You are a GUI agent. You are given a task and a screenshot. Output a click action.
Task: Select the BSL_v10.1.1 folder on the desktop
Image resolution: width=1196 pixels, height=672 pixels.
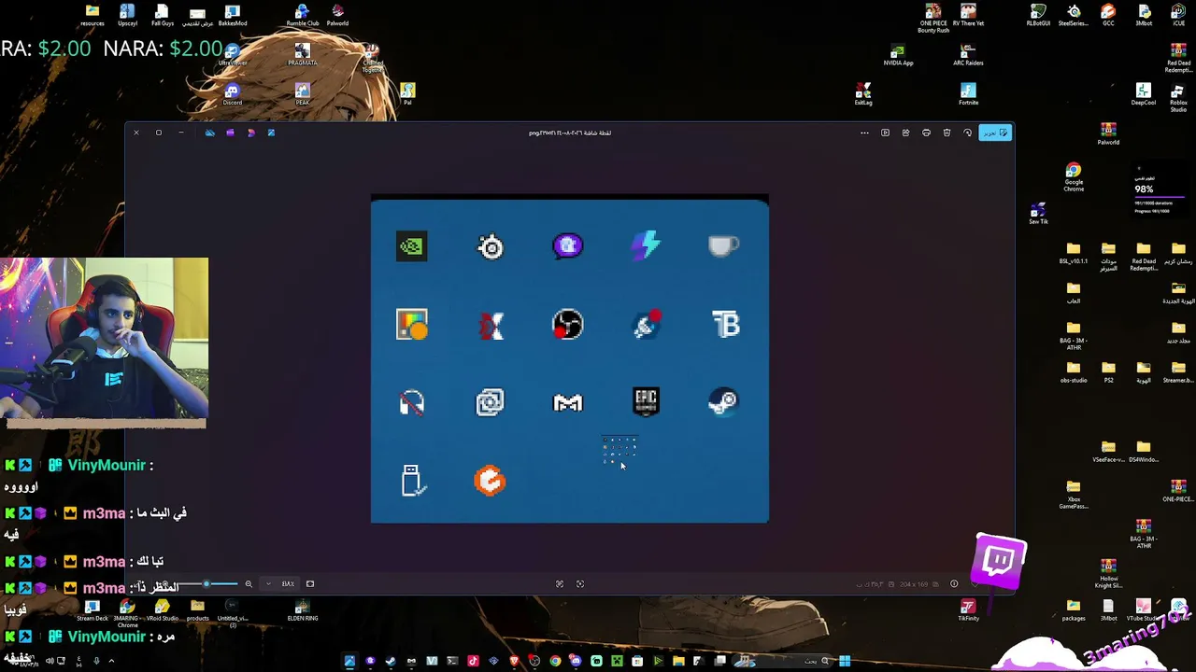[1074, 253]
